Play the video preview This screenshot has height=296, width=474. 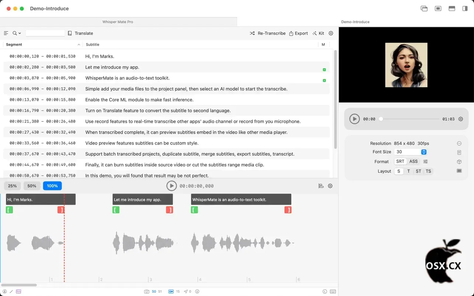[x=355, y=119]
